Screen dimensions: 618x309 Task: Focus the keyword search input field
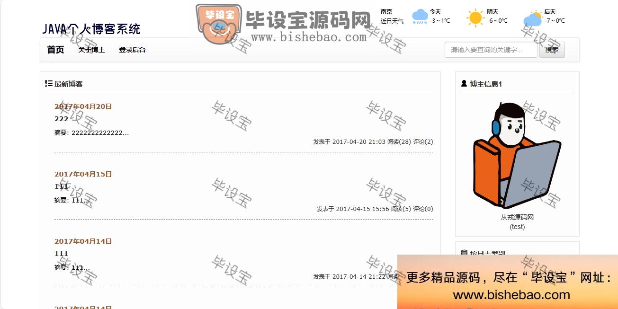491,50
